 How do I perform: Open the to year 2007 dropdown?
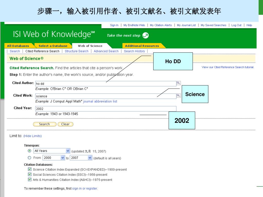(81, 158)
